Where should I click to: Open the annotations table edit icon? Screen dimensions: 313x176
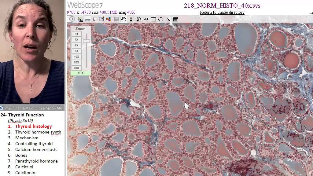click(x=101, y=19)
